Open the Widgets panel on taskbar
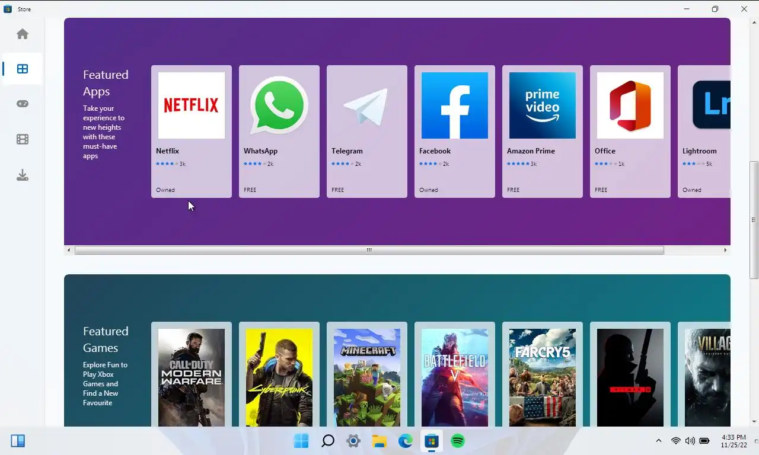The height and width of the screenshot is (455, 759). [18, 441]
